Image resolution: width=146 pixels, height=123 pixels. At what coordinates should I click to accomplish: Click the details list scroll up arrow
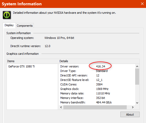(137, 66)
